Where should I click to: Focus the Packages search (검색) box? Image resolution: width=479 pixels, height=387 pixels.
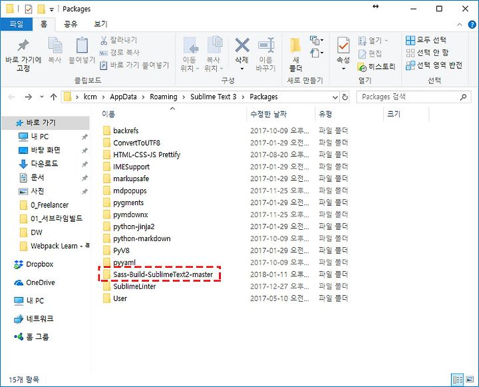pos(414,97)
